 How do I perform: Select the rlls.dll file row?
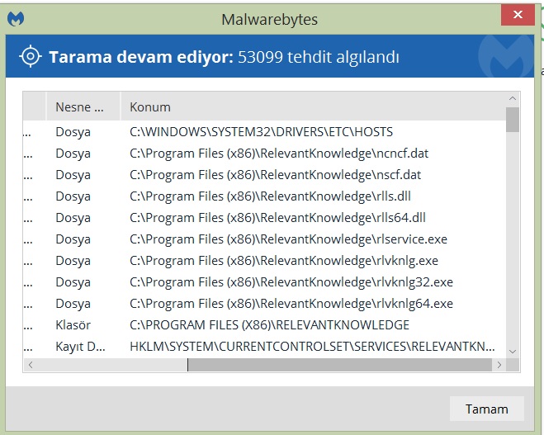point(264,196)
